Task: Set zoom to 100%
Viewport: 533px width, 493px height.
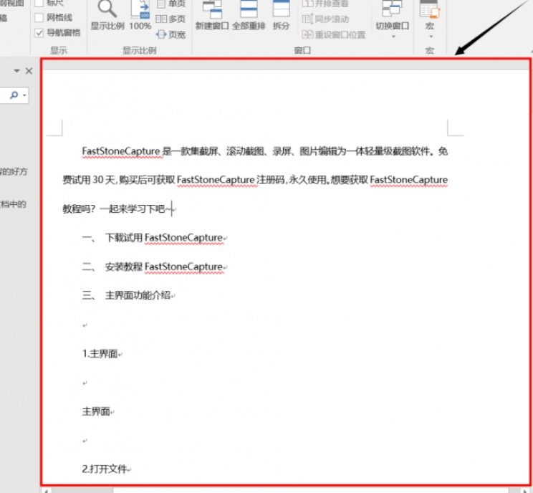Action: coord(140,15)
